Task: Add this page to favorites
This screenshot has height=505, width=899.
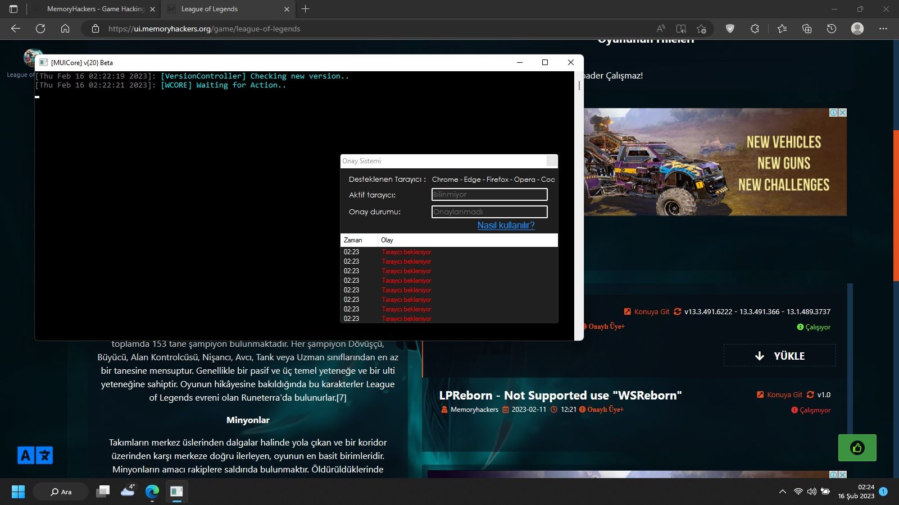Action: 701,29
